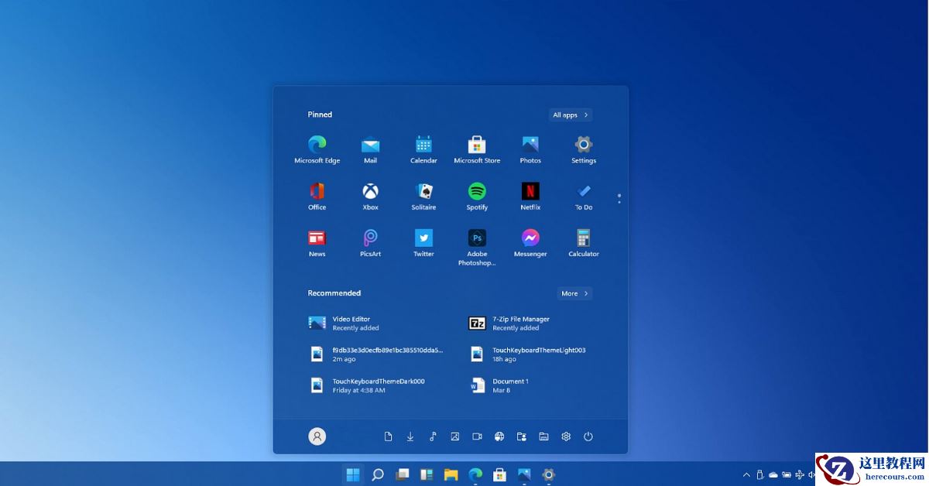Click the Power button in the Start menu
Image resolution: width=929 pixels, height=486 pixels.
pyautogui.click(x=588, y=436)
